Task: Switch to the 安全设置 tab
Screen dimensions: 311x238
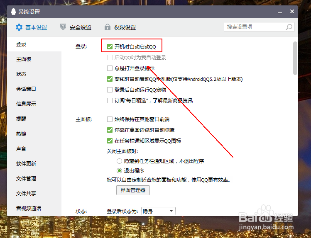Action: pyautogui.click(x=76, y=27)
